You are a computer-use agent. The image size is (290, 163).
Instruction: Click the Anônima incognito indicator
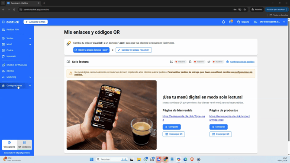click(x=257, y=10)
